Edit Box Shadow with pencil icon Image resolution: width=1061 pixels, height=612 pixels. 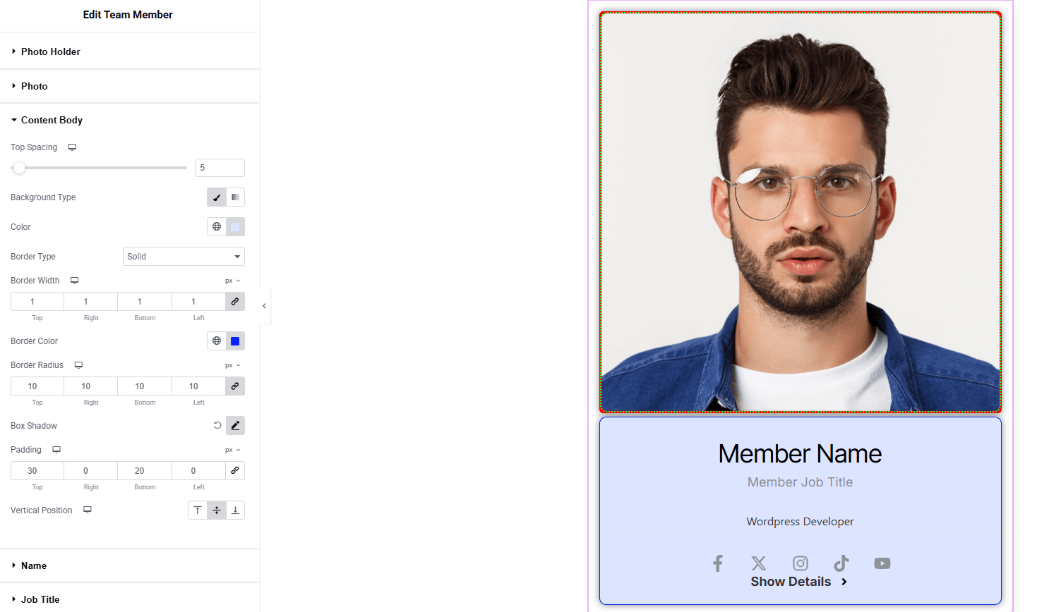coord(235,426)
